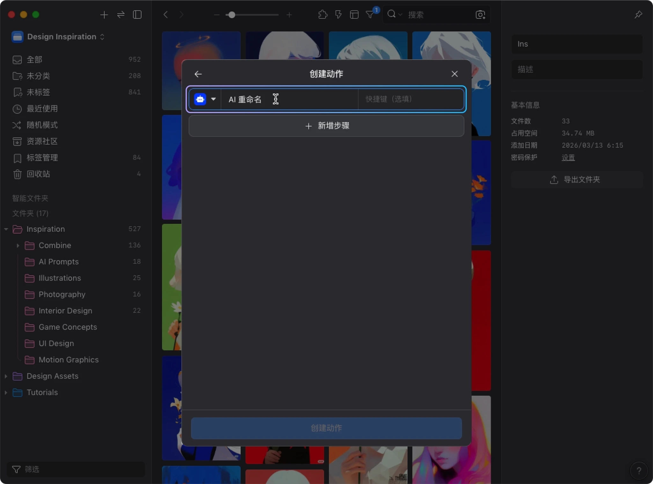The width and height of the screenshot is (653, 484).
Task: Click the 新增步骤 add step button
Action: (x=326, y=126)
